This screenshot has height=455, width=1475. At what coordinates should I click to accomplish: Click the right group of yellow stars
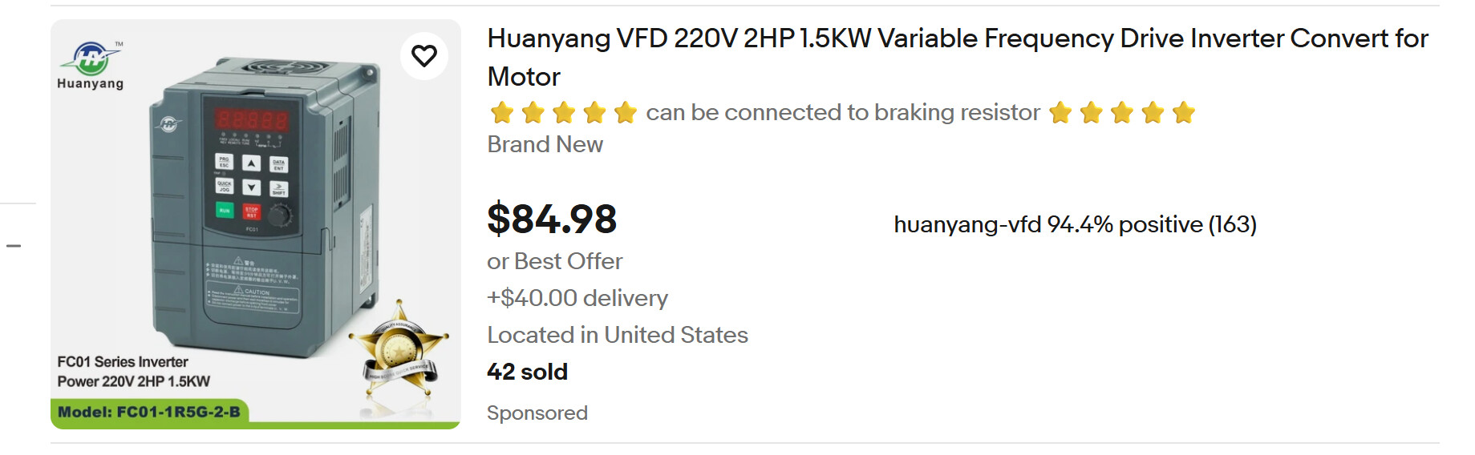click(x=1121, y=113)
